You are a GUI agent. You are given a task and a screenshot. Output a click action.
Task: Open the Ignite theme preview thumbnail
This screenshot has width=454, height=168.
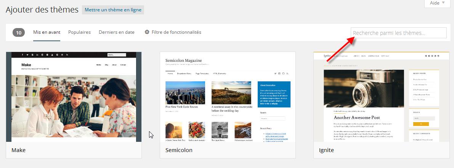coord(381,97)
